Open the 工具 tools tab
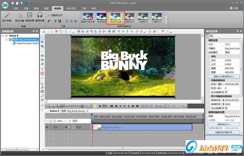244x156 pixels. [x=84, y=8]
